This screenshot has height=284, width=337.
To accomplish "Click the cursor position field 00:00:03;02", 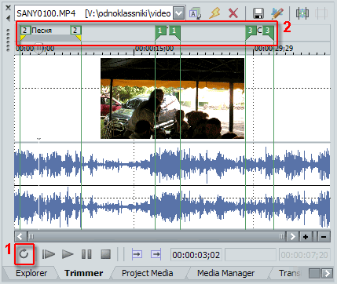I will coord(196,255).
